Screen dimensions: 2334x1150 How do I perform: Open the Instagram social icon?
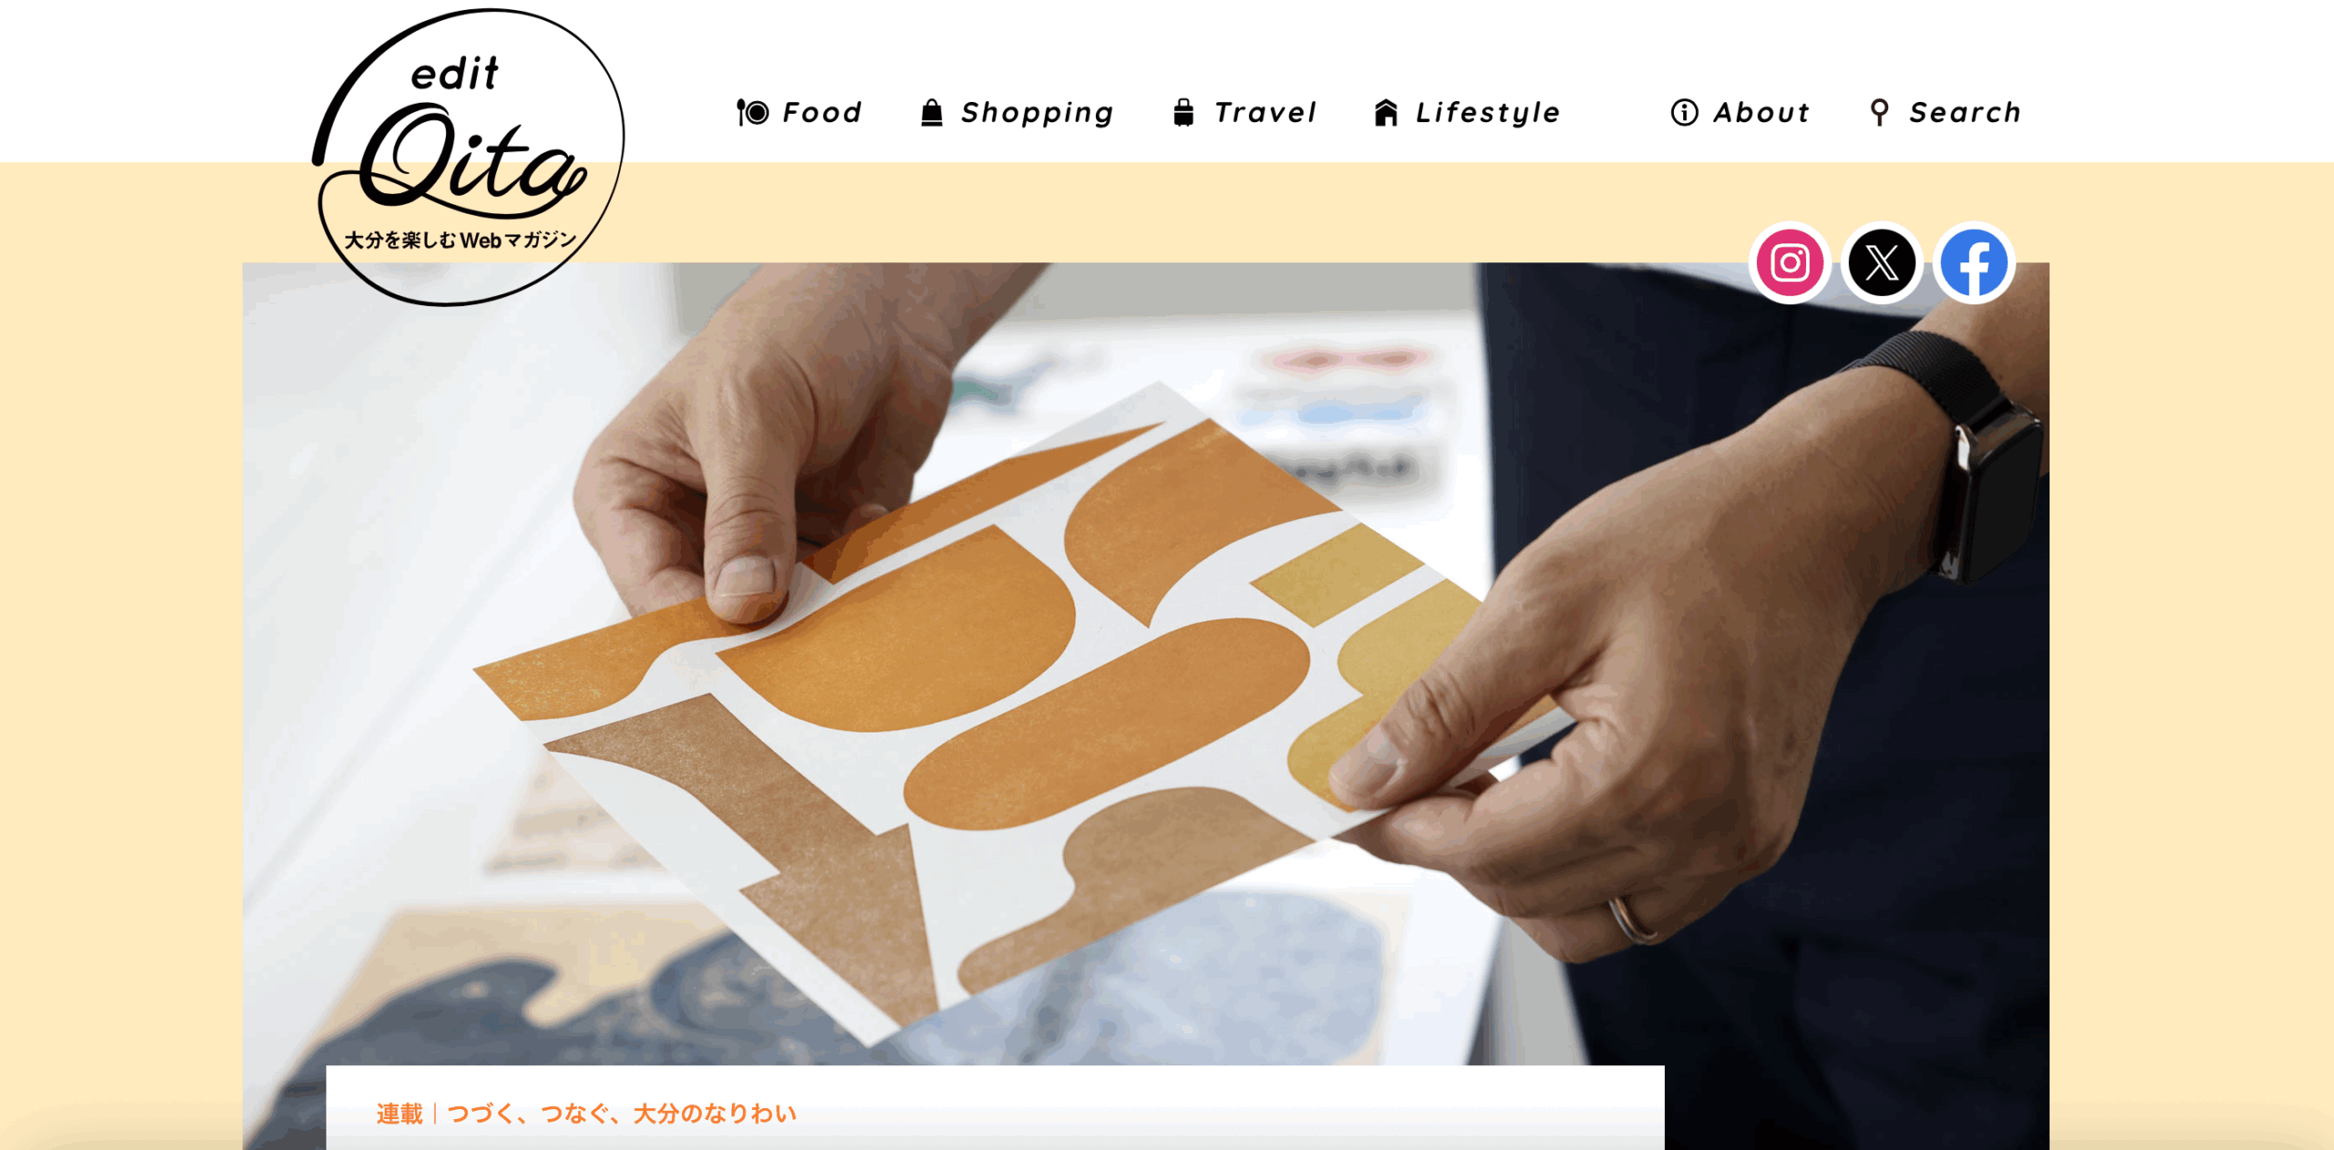point(1790,263)
